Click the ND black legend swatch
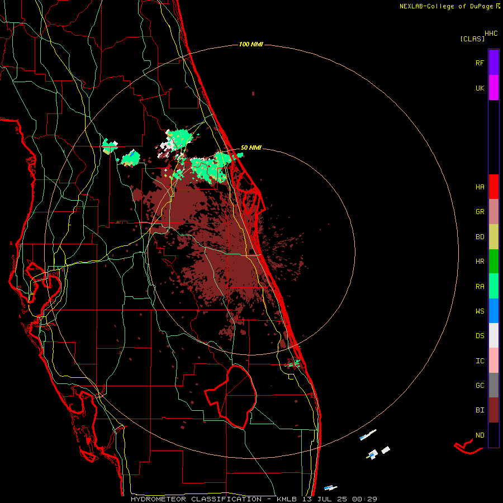This screenshot has height=503, width=503. [493, 435]
